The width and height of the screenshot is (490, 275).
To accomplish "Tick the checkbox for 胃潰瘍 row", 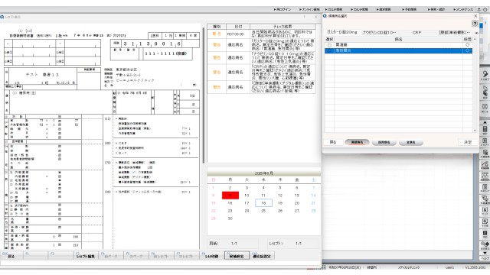I will [x=329, y=45].
